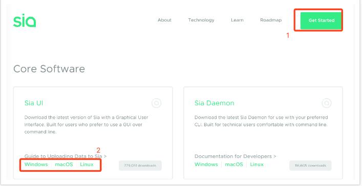The height and width of the screenshot is (186, 362).
Task: Click Sia UI downloads count badge
Action: (140, 166)
